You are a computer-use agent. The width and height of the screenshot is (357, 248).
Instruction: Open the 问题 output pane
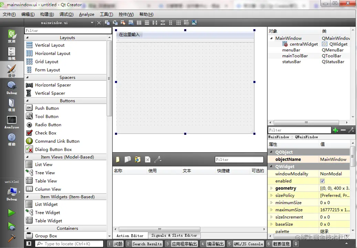point(116,244)
